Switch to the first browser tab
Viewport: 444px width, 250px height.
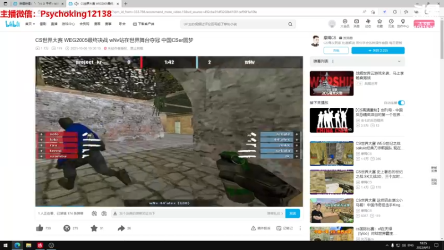click(x=38, y=4)
